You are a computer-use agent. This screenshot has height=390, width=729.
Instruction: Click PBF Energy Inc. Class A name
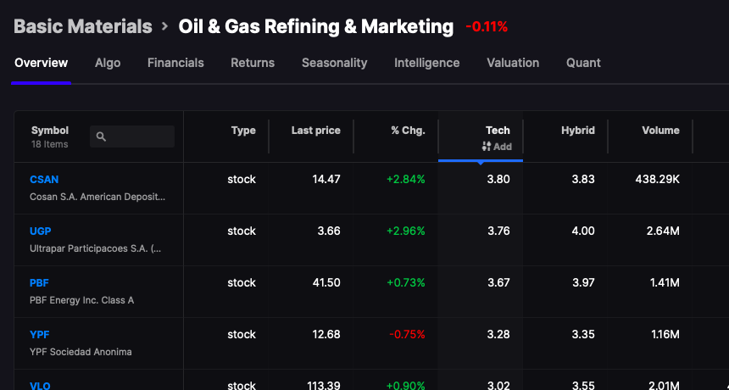click(x=82, y=300)
